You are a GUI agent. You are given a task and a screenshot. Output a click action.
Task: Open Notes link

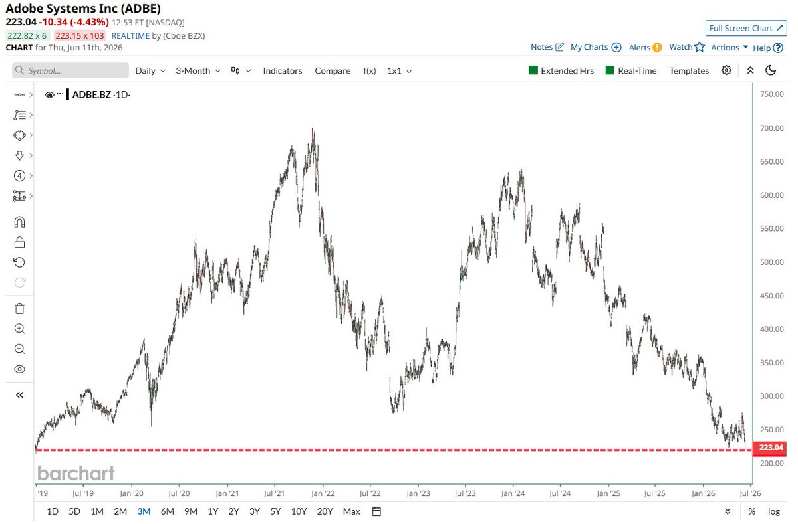coord(547,47)
